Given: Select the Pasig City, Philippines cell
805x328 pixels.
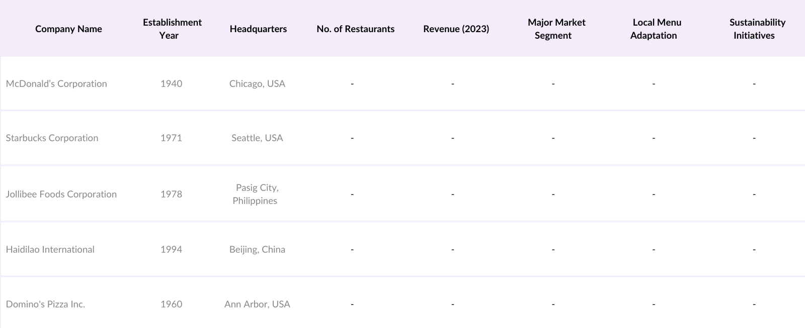Looking at the screenshot, I should (x=256, y=194).
